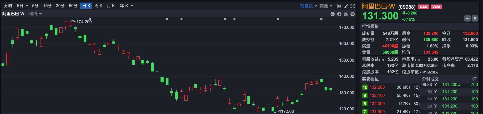Select the 60分 timeframe tab
Screen dimensions: 483x114
pos(73,6)
